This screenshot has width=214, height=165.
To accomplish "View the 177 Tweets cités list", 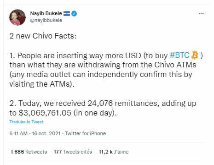I will pyautogui.click(x=73, y=152).
